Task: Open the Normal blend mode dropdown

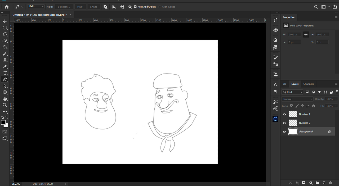Action: pyautogui.click(x=297, y=99)
